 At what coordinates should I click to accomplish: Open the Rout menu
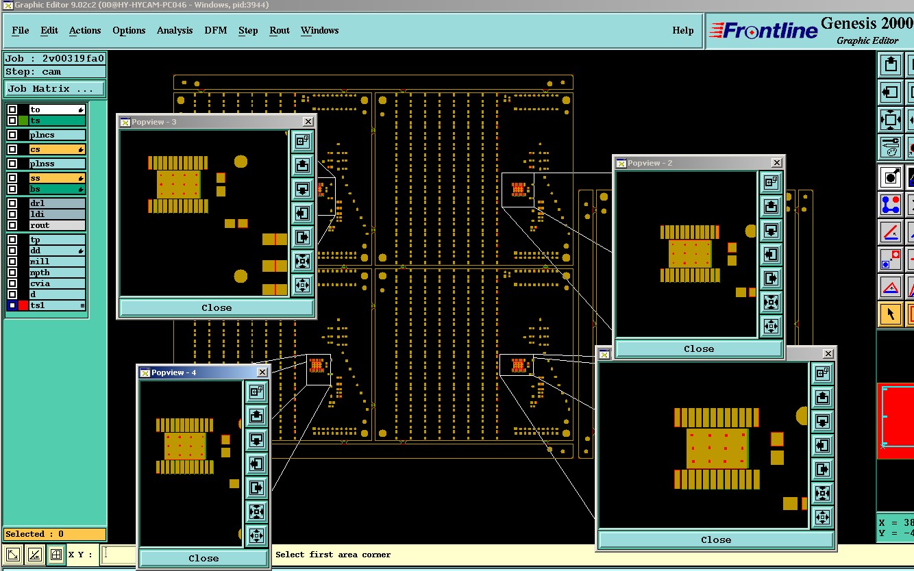click(280, 30)
